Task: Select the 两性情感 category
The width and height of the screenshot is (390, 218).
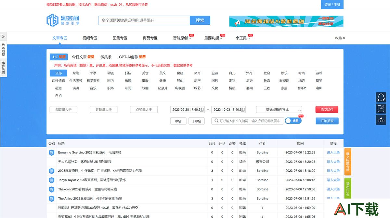Action: [x=58, y=80]
